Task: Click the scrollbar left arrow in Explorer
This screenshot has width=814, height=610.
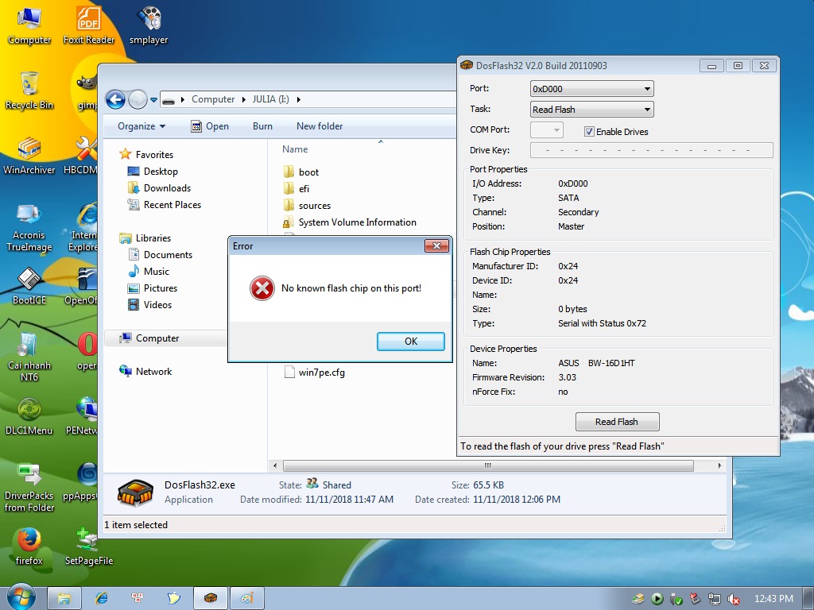Action: coord(275,465)
